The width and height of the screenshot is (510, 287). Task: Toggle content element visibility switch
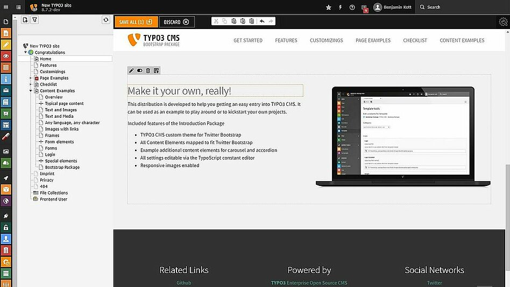pos(140,70)
